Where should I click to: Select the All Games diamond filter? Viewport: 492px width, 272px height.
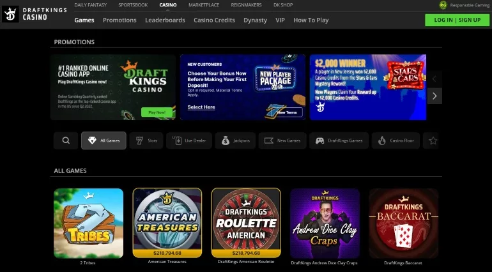(x=104, y=140)
